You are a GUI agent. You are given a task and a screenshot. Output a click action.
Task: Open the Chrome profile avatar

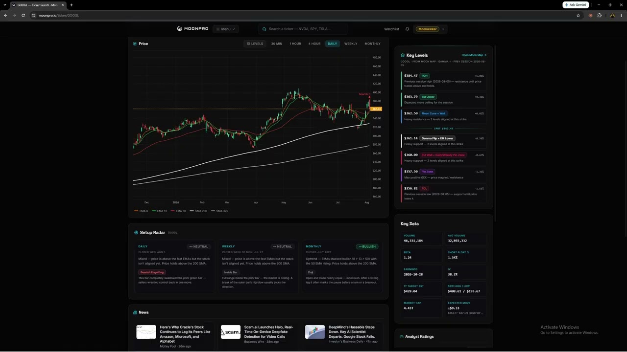coord(612,15)
